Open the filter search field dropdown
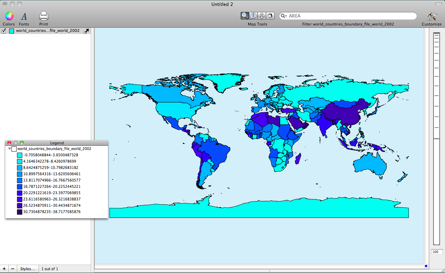 pyautogui.click(x=284, y=16)
